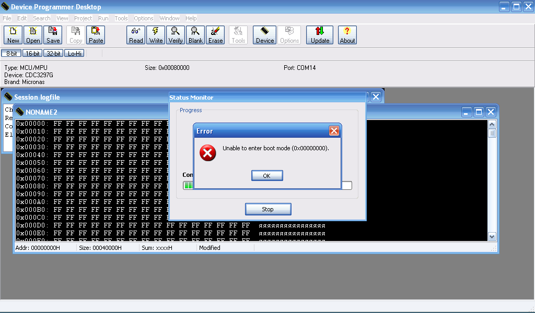535x313 pixels.
Task: Click the chip icon in the Session logfile title
Action: coord(8,97)
